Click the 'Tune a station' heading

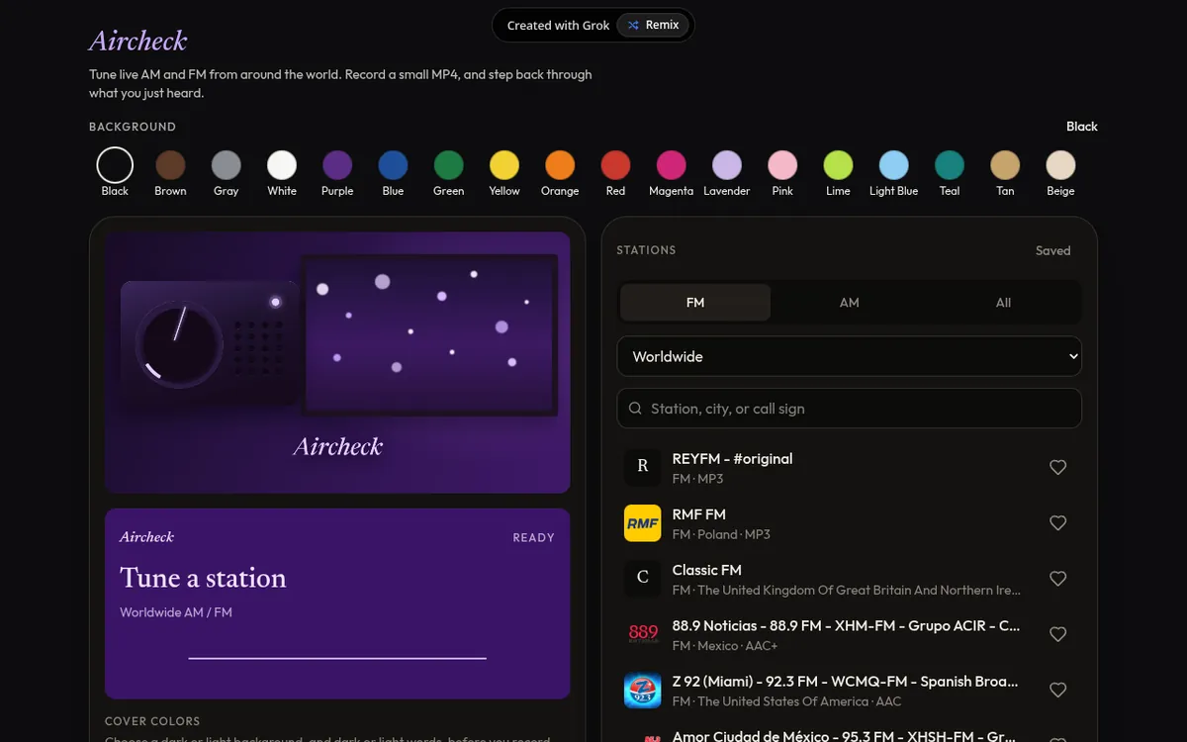[x=203, y=578]
